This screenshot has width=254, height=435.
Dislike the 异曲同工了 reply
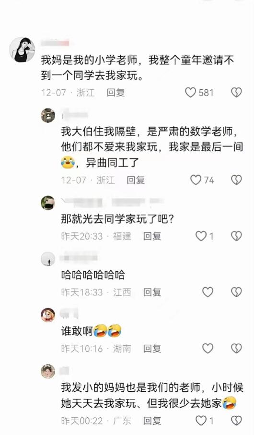(x=236, y=180)
